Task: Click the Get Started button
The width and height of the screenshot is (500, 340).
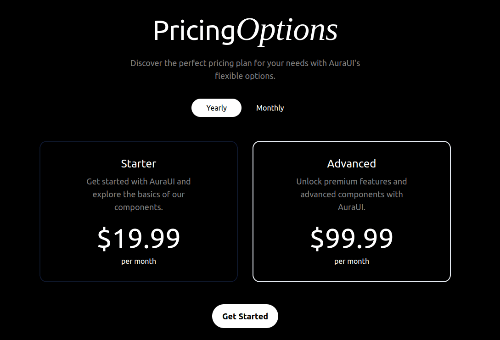Action: (x=245, y=316)
